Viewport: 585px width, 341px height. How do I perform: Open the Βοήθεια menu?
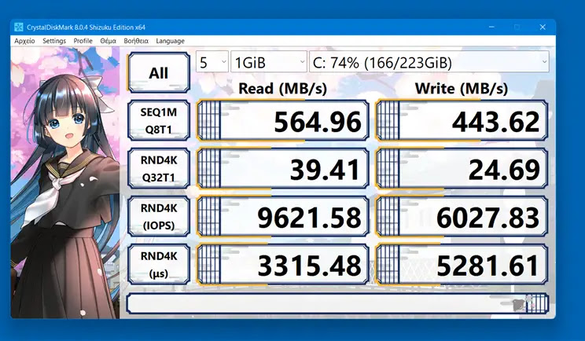click(x=136, y=41)
